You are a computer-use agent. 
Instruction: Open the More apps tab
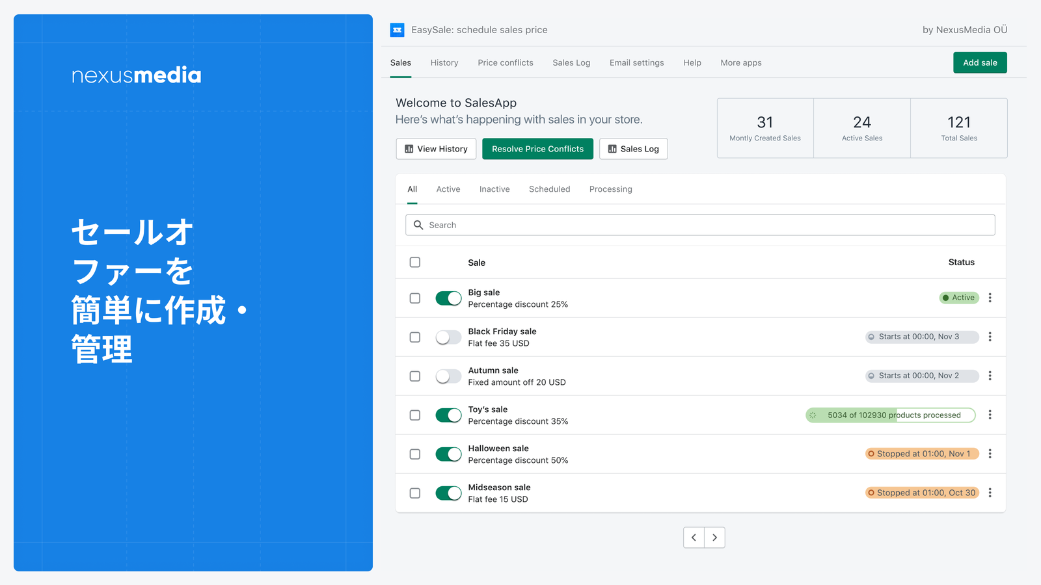[741, 63]
